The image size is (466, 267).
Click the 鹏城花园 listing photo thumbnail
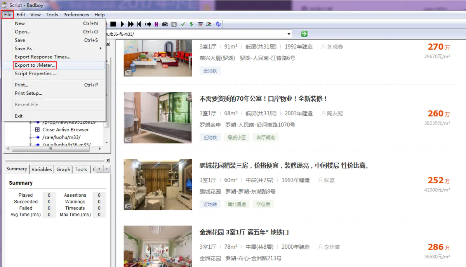click(x=158, y=184)
